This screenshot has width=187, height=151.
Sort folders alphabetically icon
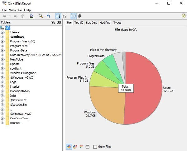(65, 16)
